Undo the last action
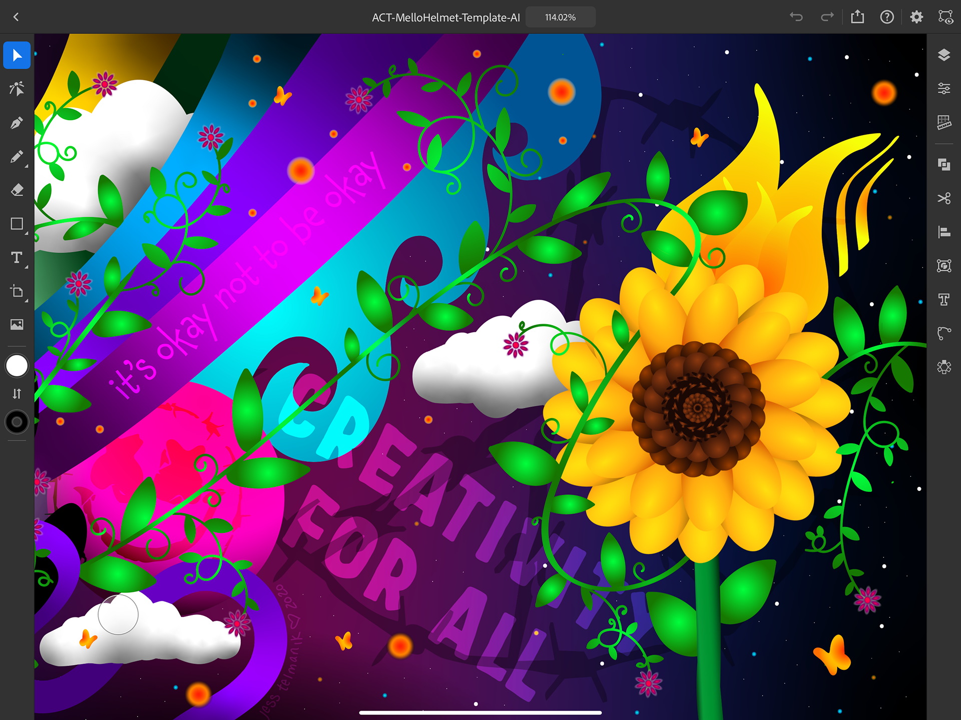The image size is (961, 720). [796, 17]
